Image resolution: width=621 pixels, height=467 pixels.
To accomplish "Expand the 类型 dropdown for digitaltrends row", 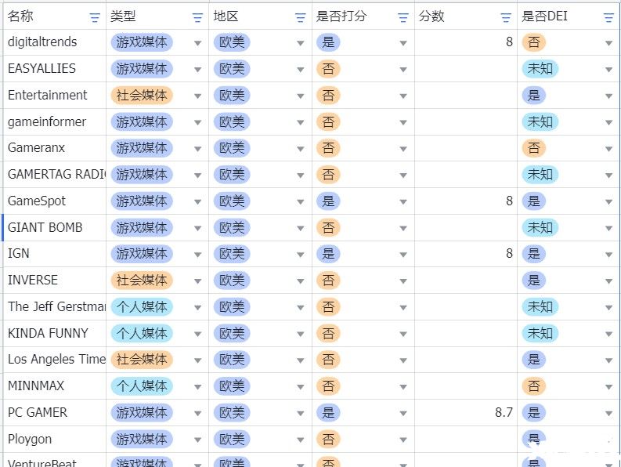I will point(197,43).
